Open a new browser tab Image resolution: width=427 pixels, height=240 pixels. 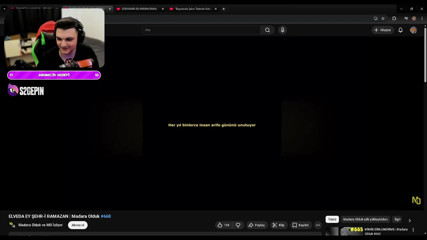click(224, 9)
